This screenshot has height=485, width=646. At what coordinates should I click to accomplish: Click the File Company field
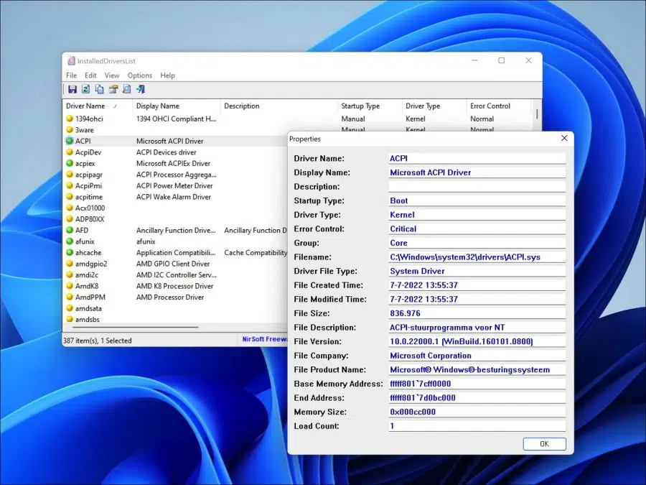pos(477,356)
